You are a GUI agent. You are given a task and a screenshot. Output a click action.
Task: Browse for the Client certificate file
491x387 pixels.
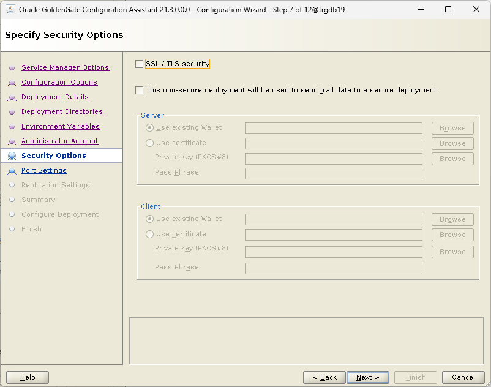[x=452, y=235]
